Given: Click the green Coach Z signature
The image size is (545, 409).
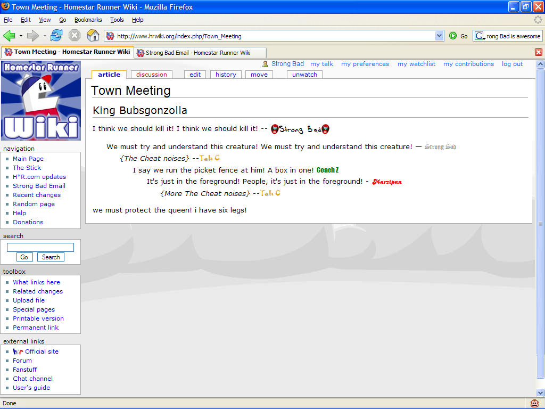Looking at the screenshot, I should point(327,170).
